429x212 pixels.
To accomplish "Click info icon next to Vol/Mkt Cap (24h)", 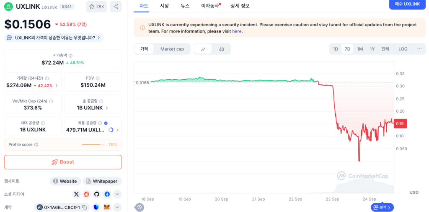I will tap(51, 101).
